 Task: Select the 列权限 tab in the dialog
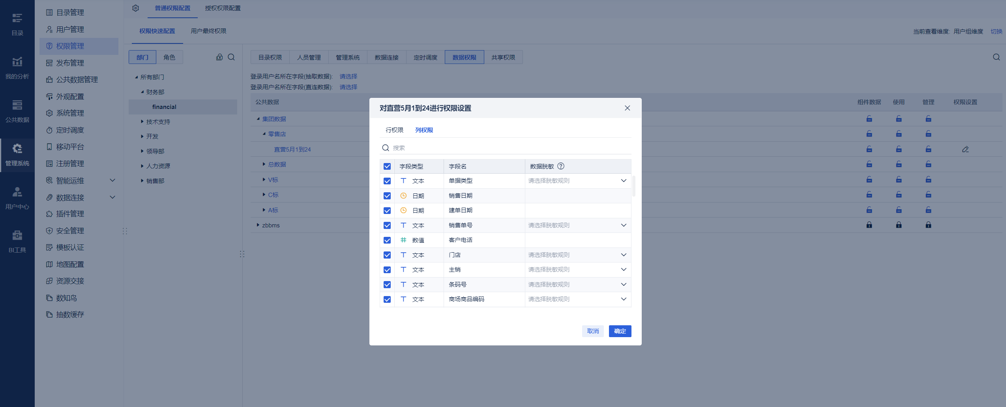coord(424,130)
